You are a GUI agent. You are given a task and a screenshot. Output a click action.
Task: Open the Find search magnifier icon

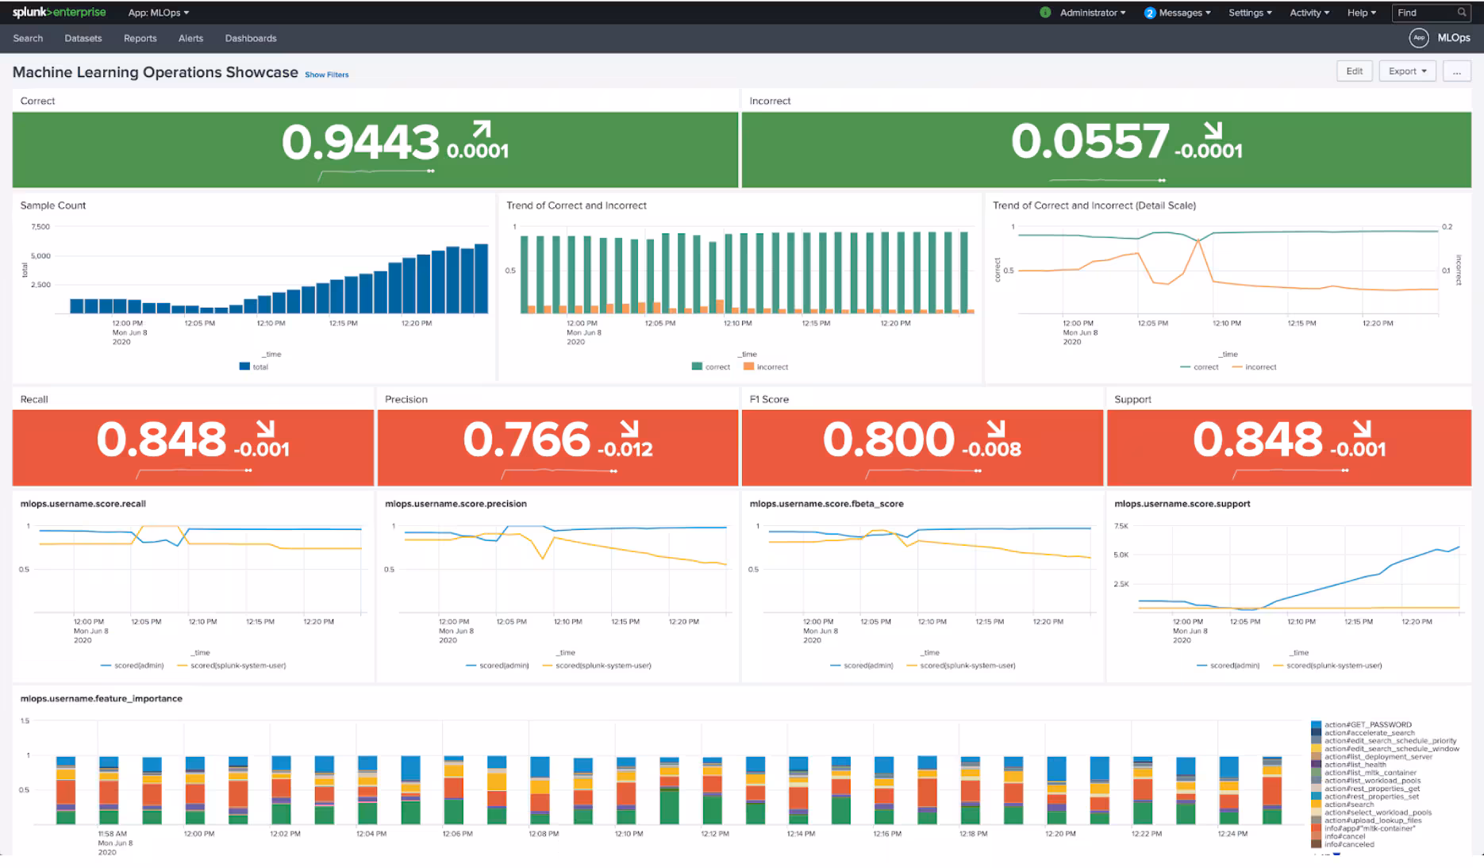coord(1463,12)
